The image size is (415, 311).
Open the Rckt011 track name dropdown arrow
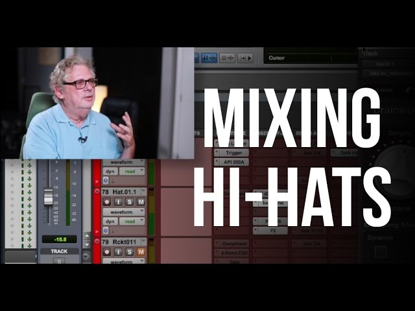[143, 241]
